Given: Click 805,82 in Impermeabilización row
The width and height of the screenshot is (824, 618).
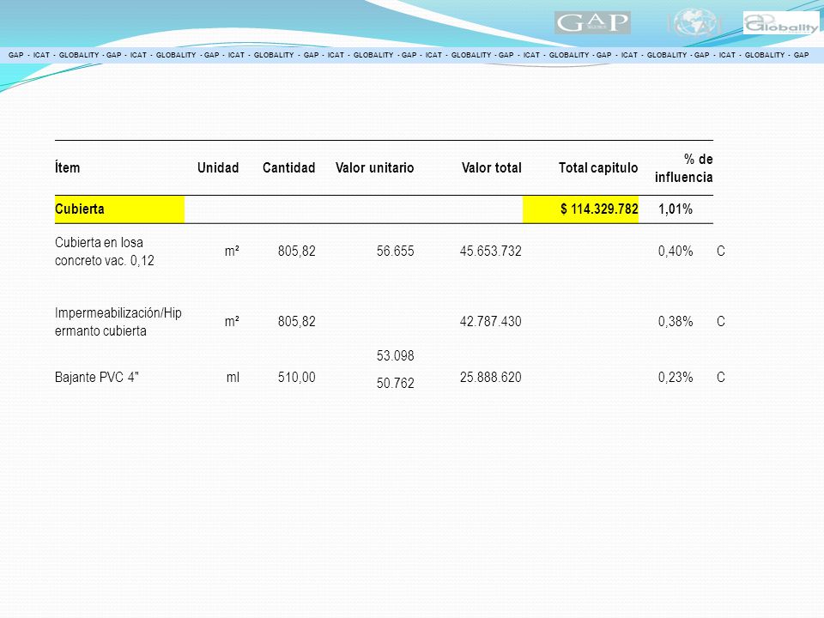Looking at the screenshot, I should click(x=296, y=322).
